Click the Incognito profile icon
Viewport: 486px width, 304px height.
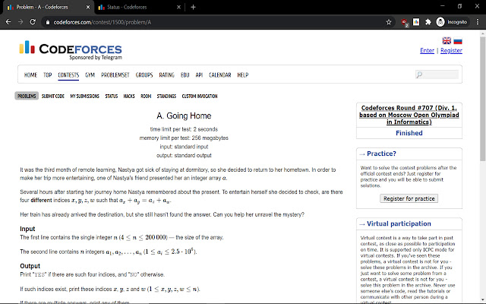[440, 22]
